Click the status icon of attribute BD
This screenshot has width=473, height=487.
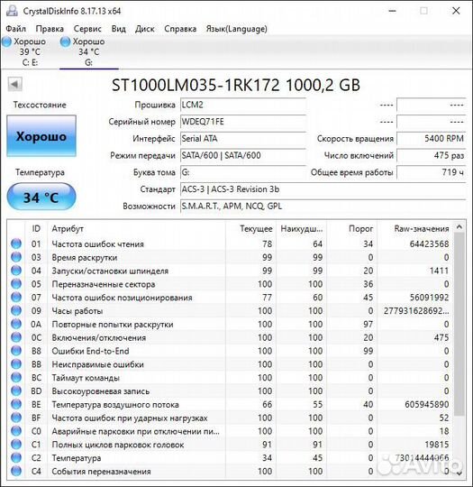[x=16, y=391]
